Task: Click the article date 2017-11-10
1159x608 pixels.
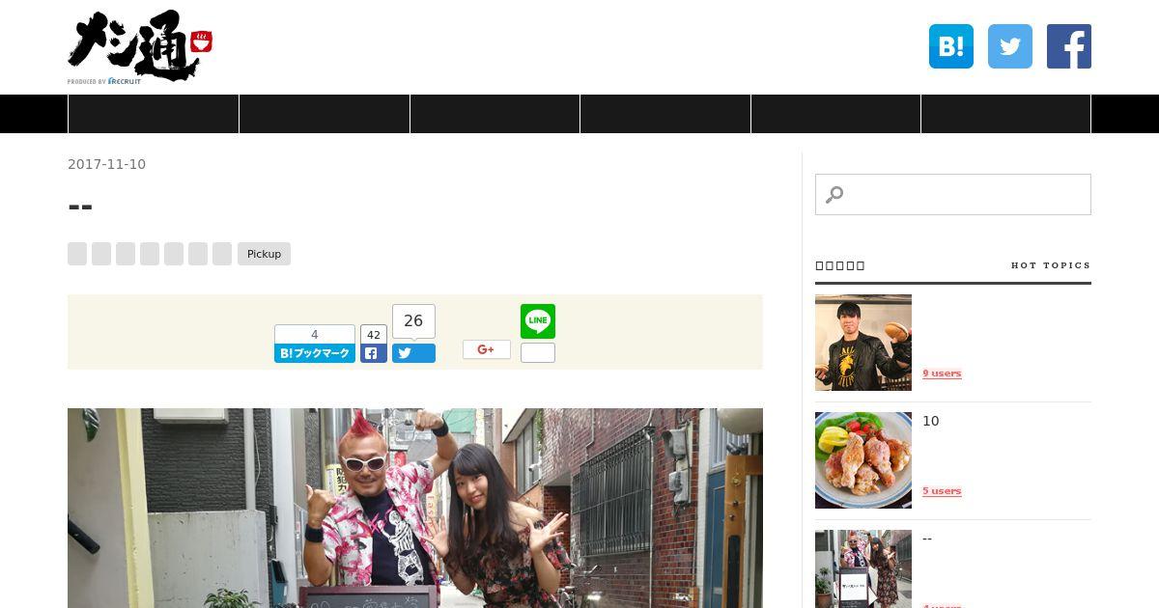Action: [x=106, y=164]
